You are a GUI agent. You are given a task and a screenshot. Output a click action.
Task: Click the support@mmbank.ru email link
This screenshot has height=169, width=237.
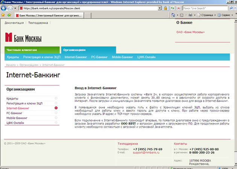point(146,153)
